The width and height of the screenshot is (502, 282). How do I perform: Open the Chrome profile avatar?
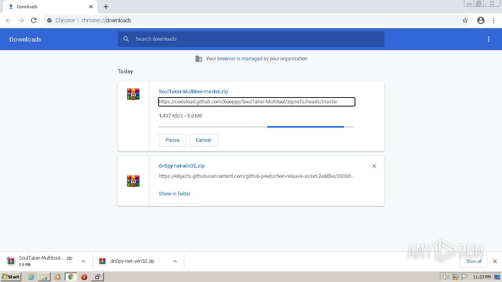481,20
